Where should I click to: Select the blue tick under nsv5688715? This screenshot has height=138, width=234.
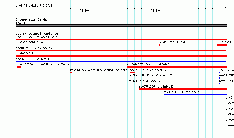coord(129,84)
